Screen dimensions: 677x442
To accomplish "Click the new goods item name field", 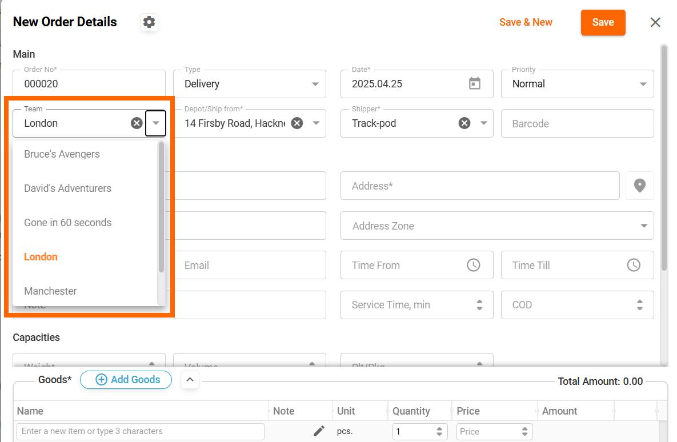I will point(139,431).
